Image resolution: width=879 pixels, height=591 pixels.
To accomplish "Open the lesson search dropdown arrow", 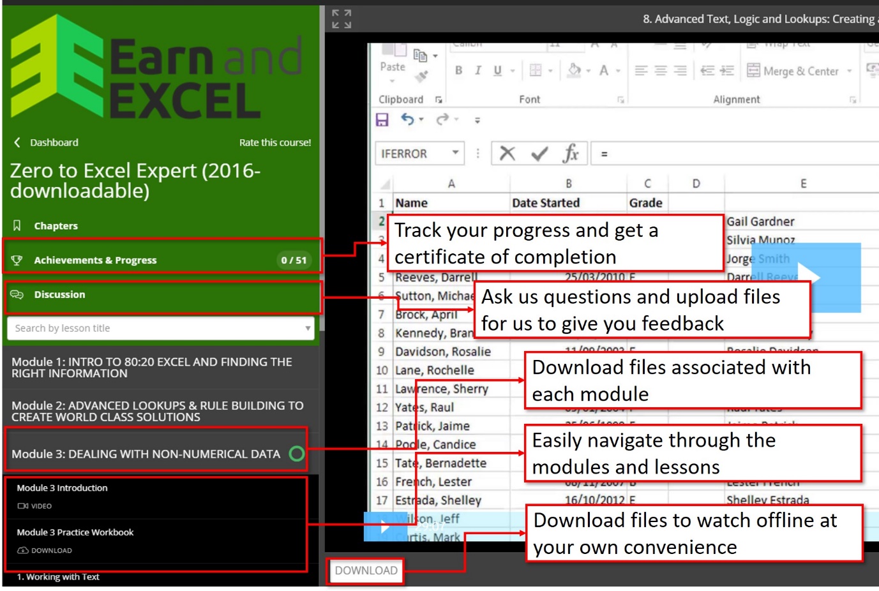I will 308,328.
